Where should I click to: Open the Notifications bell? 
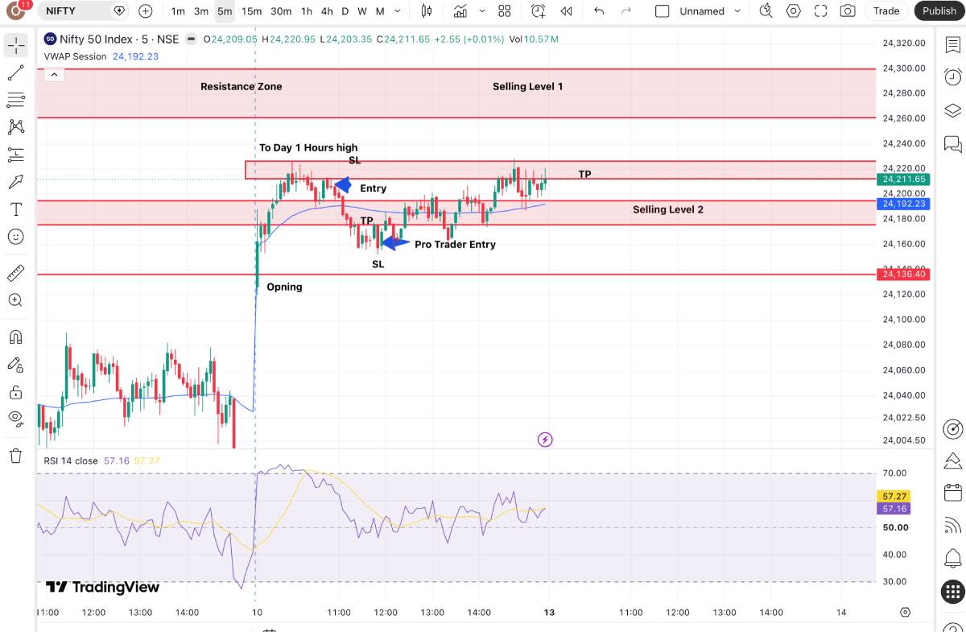click(x=953, y=558)
